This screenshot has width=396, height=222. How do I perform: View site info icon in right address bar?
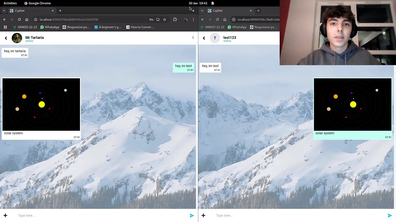[234, 19]
